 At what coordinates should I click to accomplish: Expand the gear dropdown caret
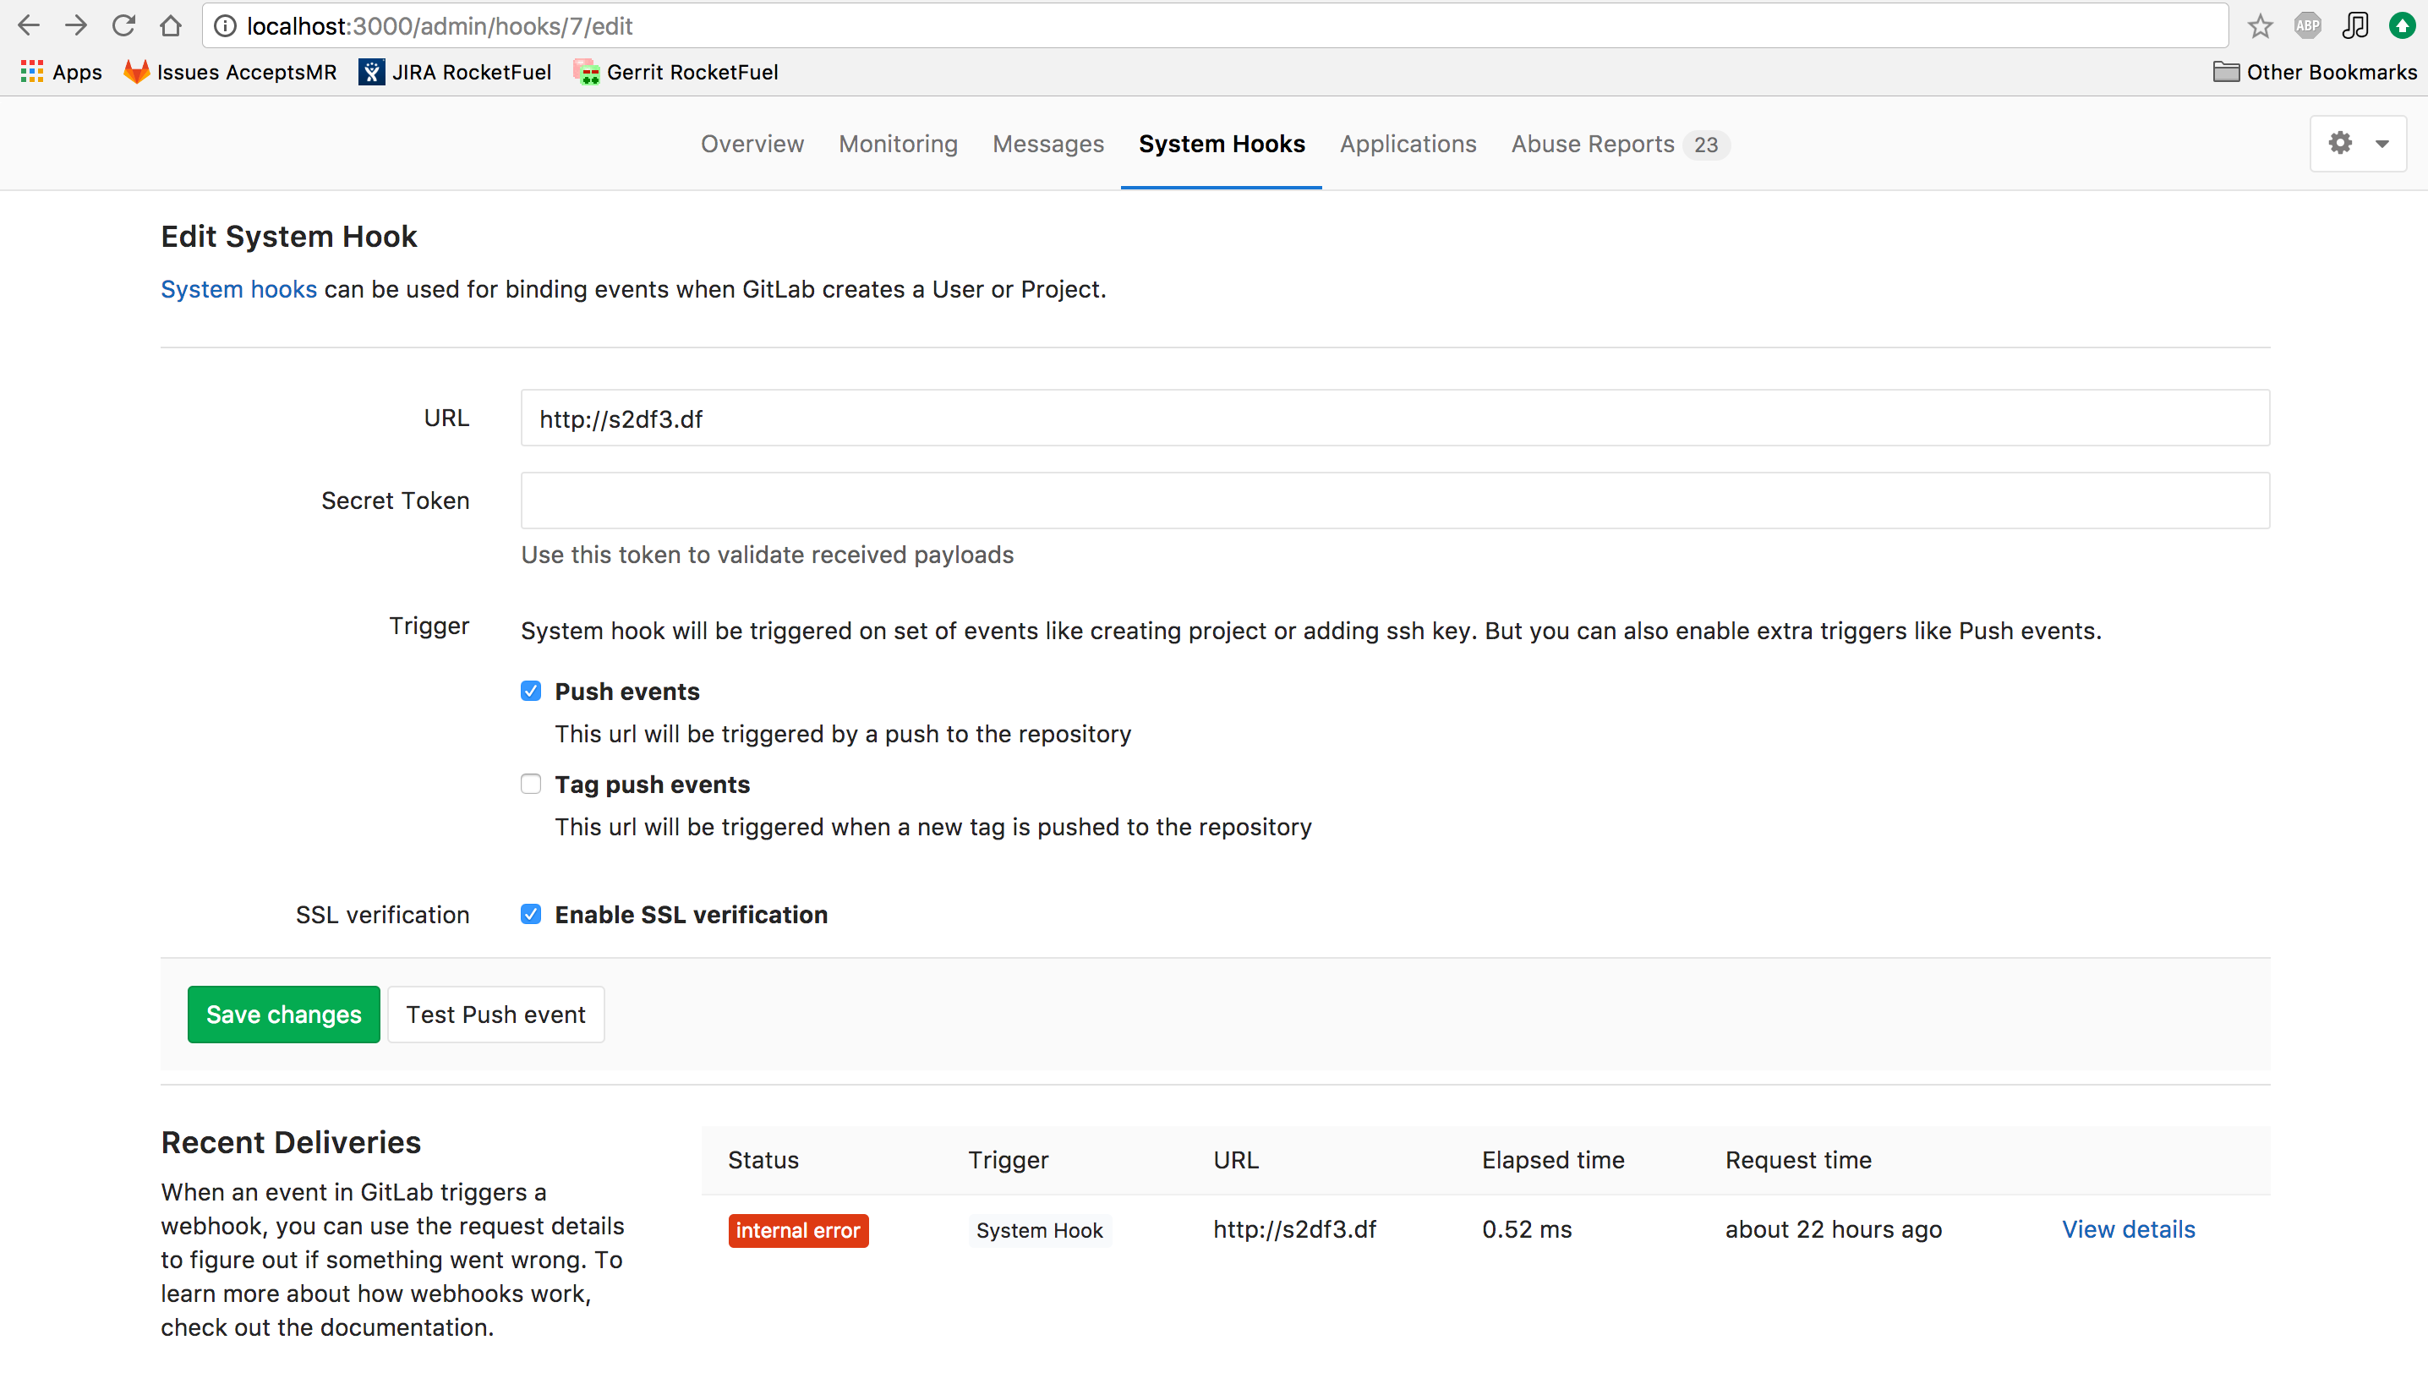coord(2382,145)
